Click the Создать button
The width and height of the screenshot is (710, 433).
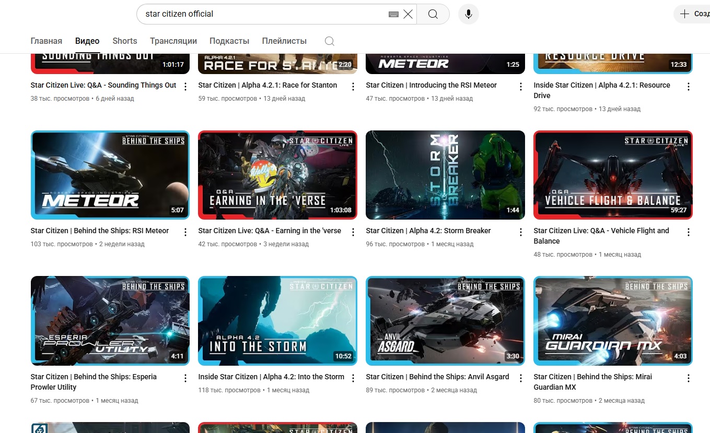(x=692, y=14)
